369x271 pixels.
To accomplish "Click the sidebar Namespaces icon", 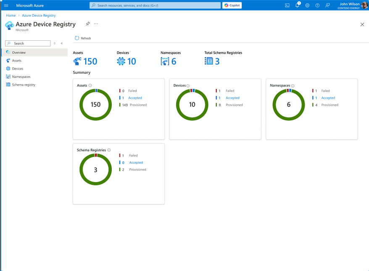I will click(x=8, y=76).
